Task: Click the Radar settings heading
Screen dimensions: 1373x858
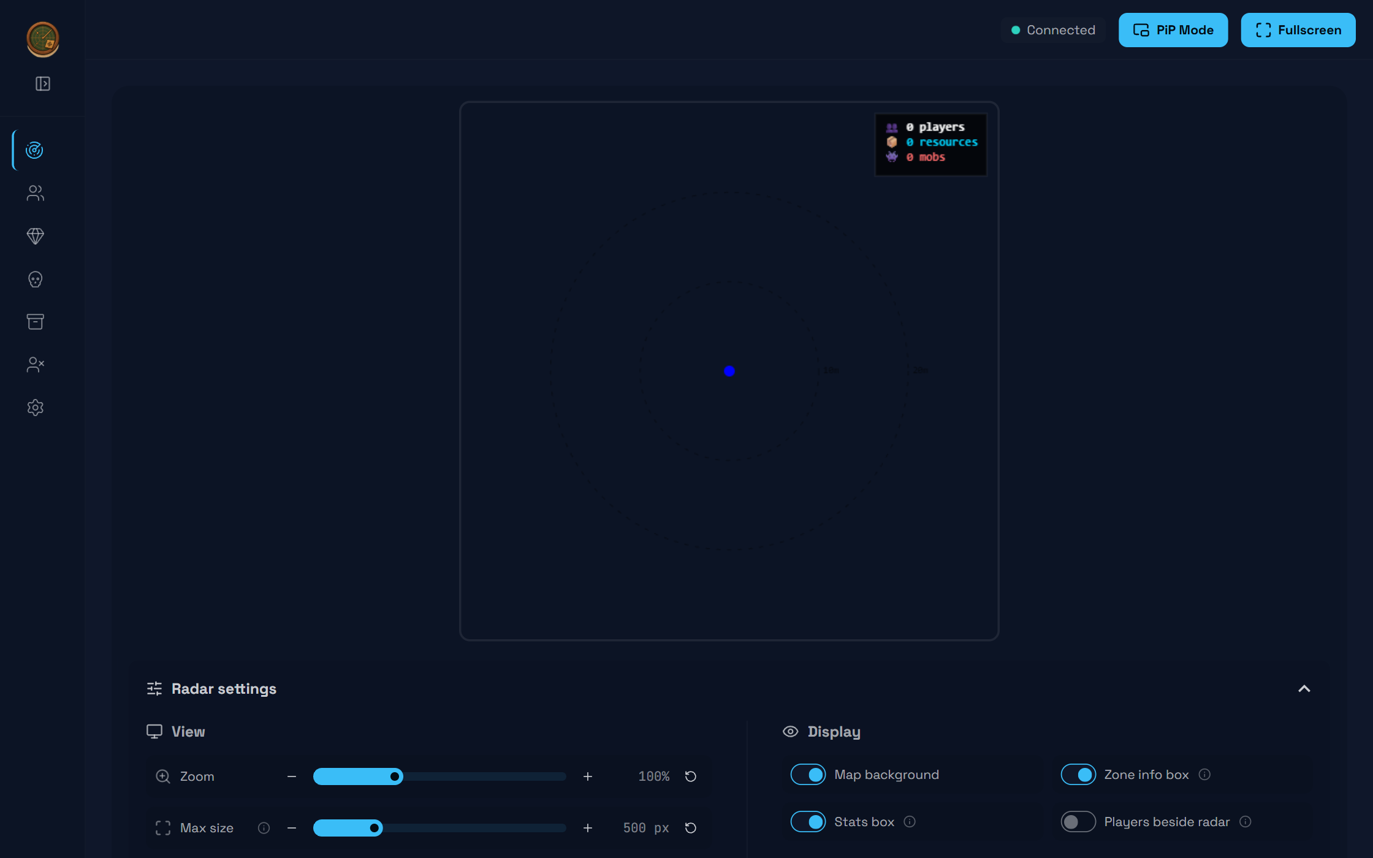Action: [x=224, y=689]
